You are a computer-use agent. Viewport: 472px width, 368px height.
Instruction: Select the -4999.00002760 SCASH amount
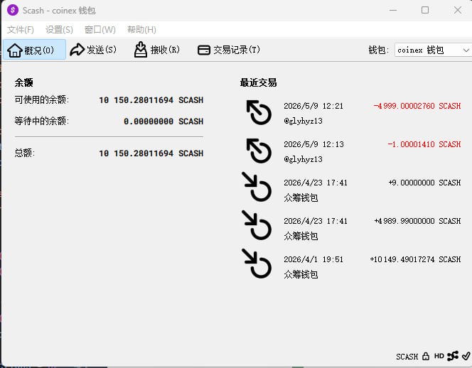(x=417, y=106)
